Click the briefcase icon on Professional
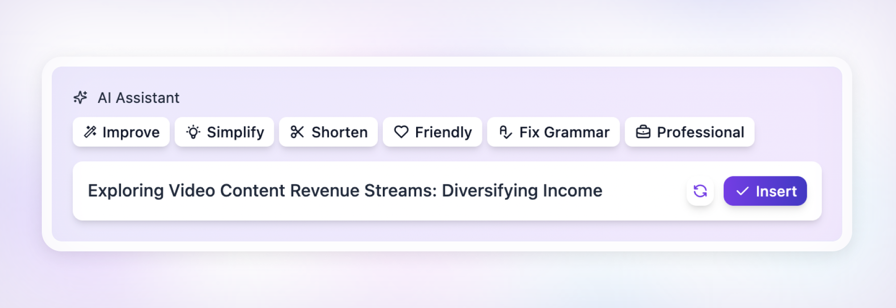 pos(643,132)
